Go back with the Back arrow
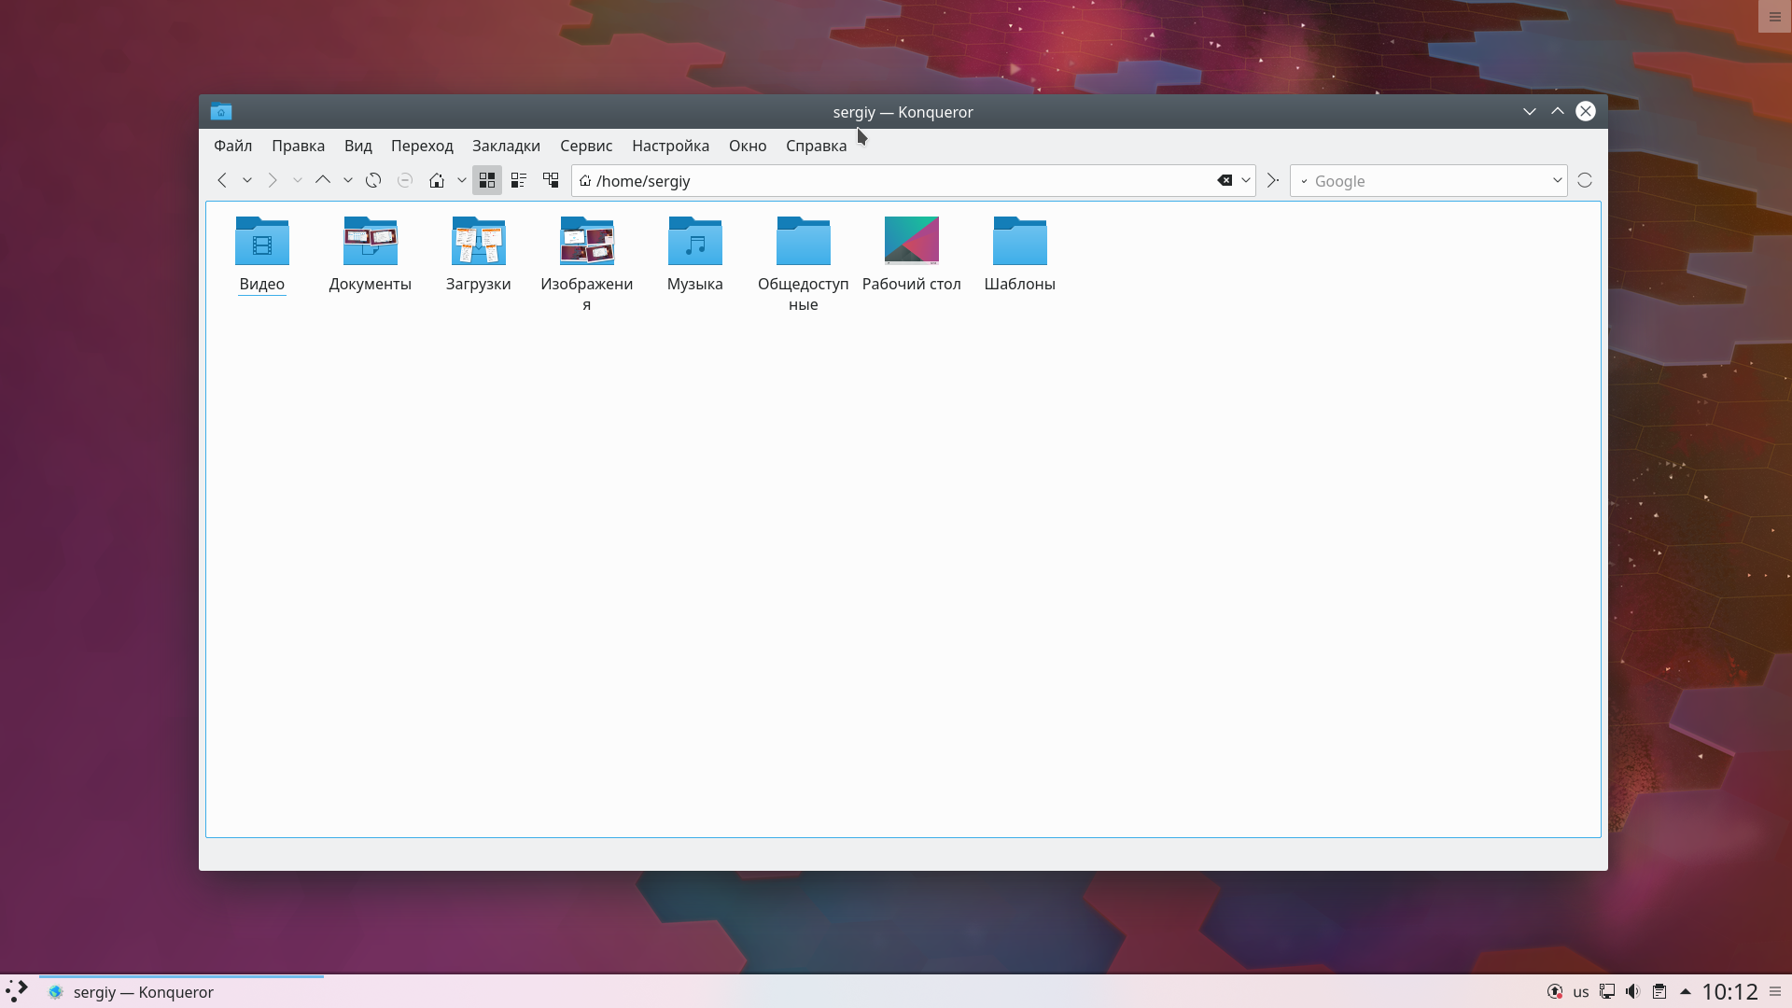The image size is (1792, 1008). (222, 180)
